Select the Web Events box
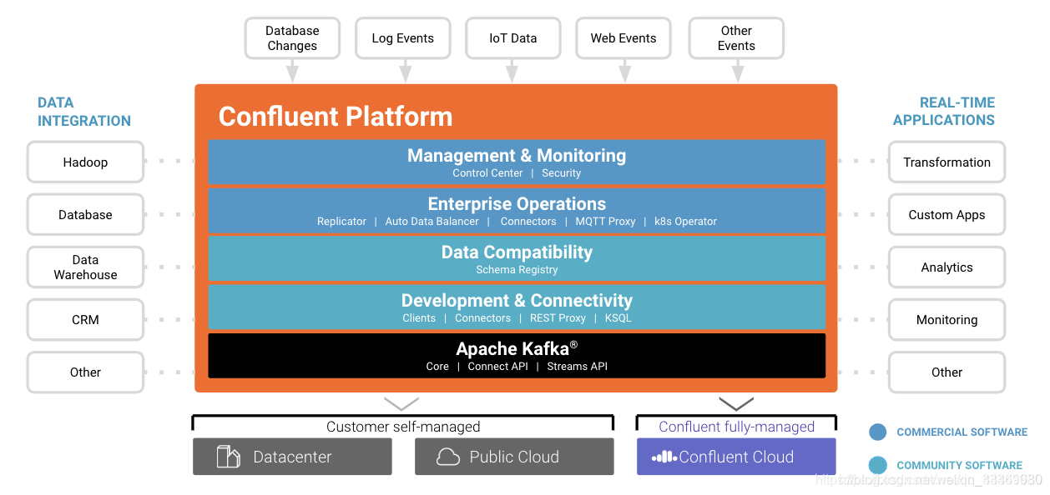This screenshot has width=1050, height=495. pyautogui.click(x=623, y=38)
